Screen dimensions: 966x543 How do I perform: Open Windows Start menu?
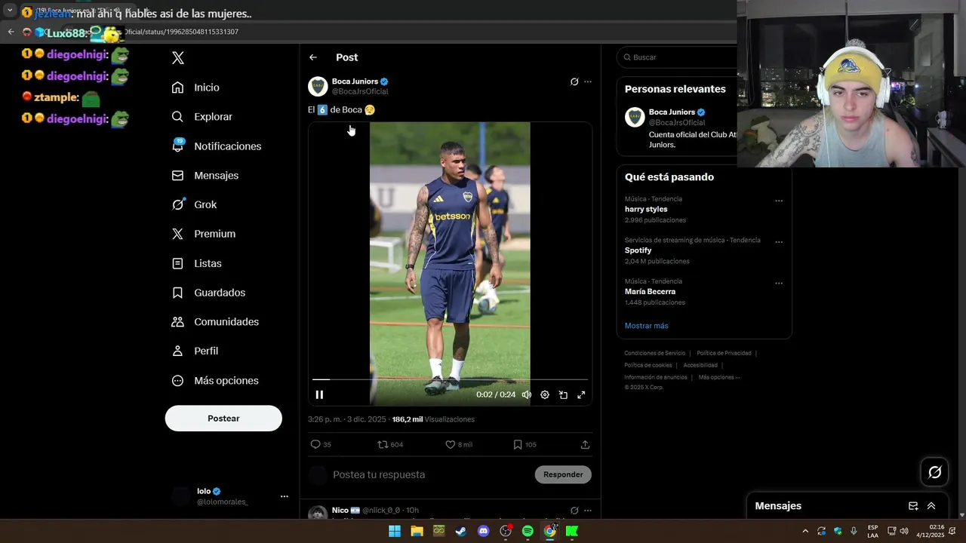point(395,531)
